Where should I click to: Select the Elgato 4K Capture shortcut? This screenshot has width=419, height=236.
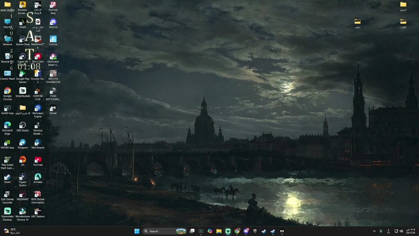(23, 60)
